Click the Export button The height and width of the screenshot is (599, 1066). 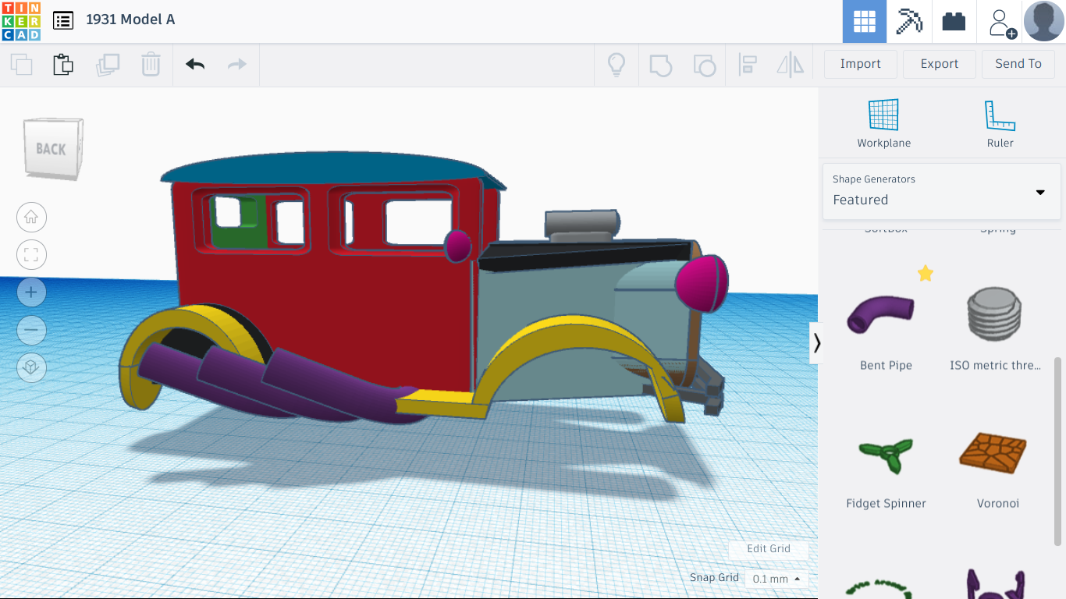pos(939,64)
